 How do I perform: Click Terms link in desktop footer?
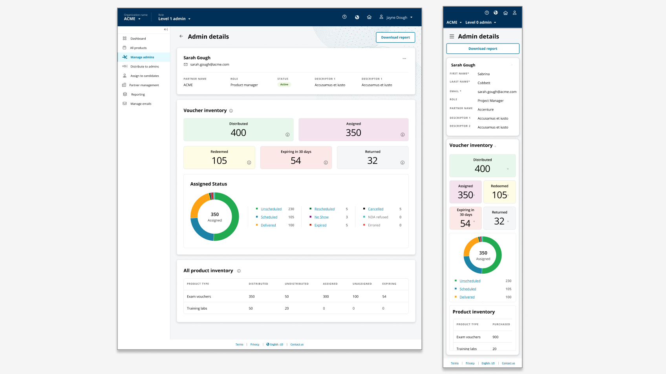(240, 345)
